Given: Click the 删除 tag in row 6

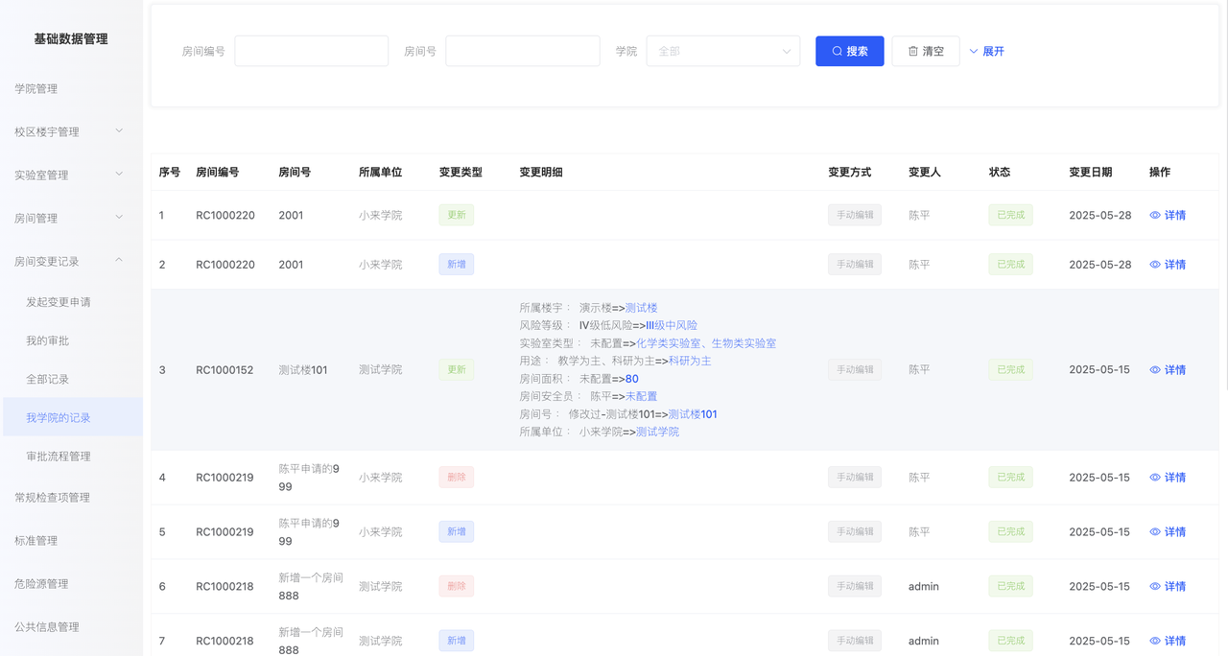Looking at the screenshot, I should (x=457, y=587).
